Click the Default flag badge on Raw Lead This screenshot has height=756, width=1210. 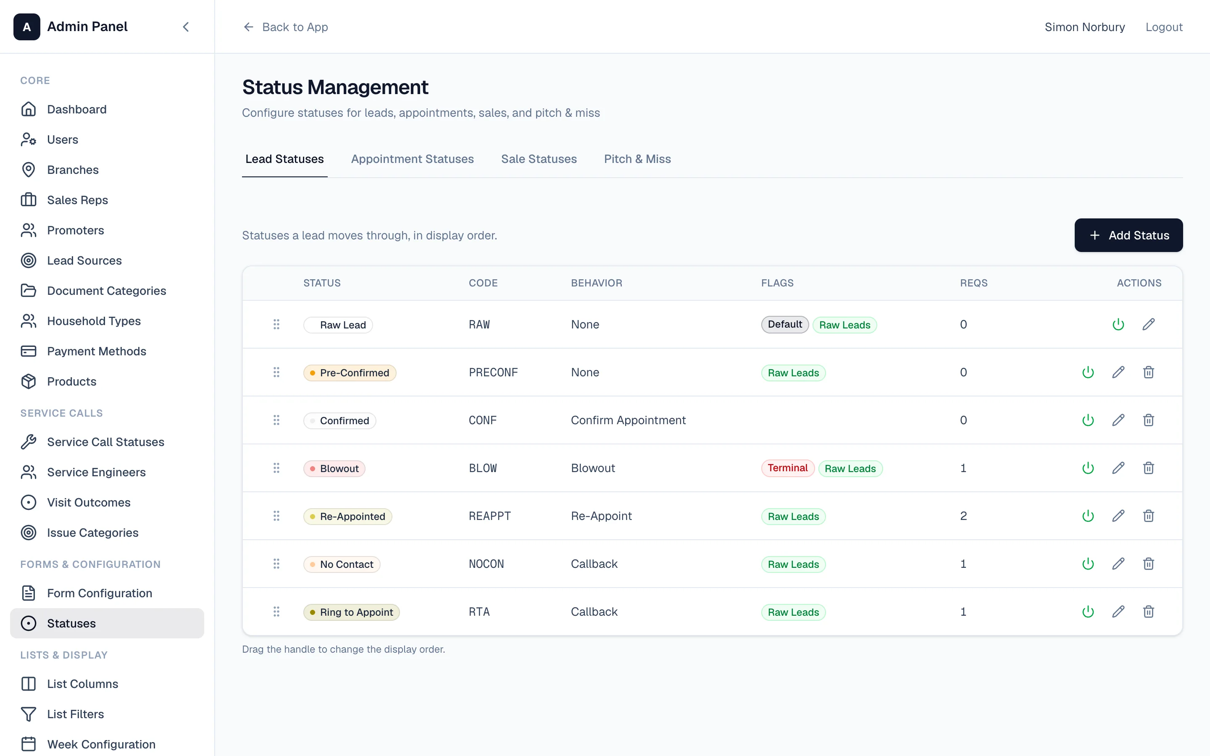[x=784, y=325]
